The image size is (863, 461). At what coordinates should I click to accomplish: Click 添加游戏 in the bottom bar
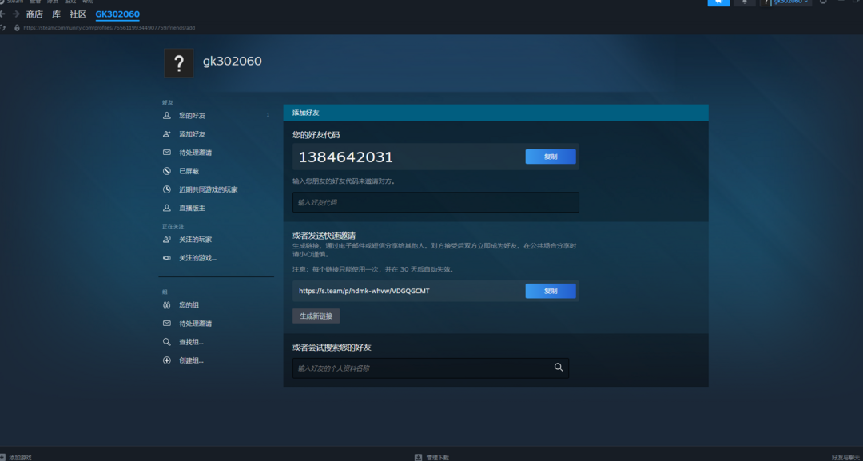[20, 457]
